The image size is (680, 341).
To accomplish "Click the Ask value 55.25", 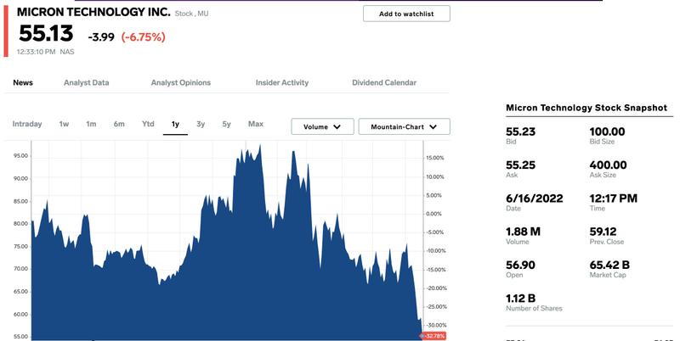I will coord(520,165).
